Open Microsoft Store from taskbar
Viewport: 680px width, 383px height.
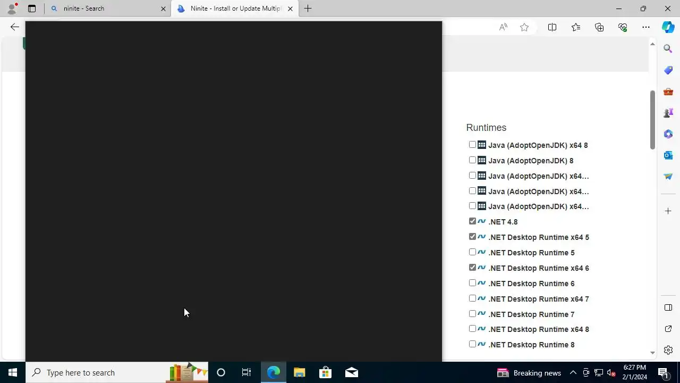click(x=325, y=372)
